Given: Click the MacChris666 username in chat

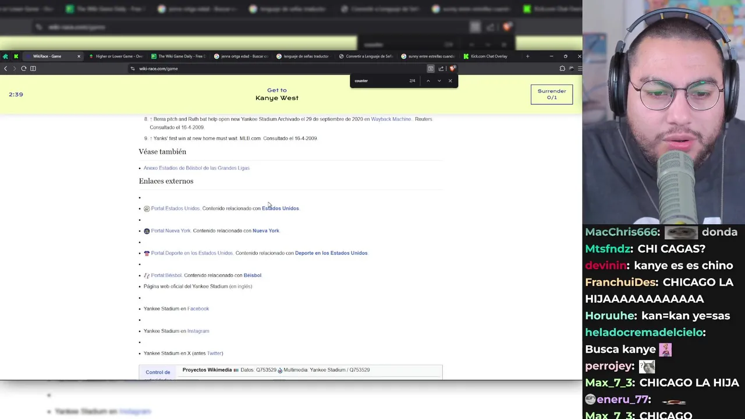Looking at the screenshot, I should (x=621, y=232).
